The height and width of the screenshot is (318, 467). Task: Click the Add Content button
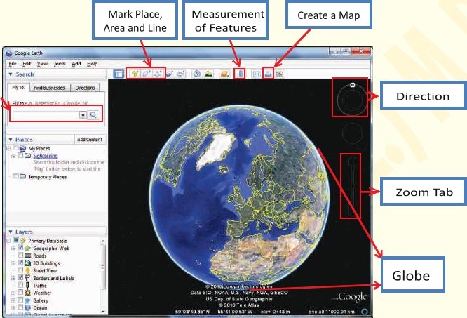90,140
